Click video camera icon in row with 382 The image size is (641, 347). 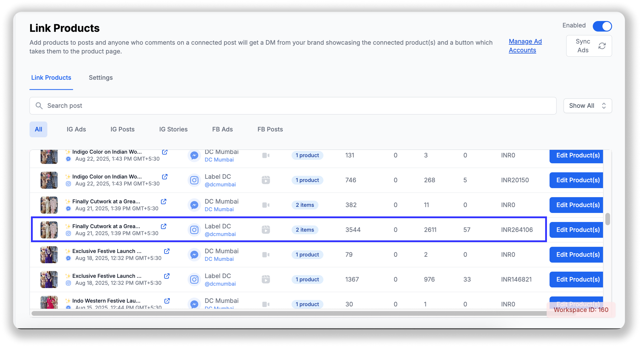266,205
